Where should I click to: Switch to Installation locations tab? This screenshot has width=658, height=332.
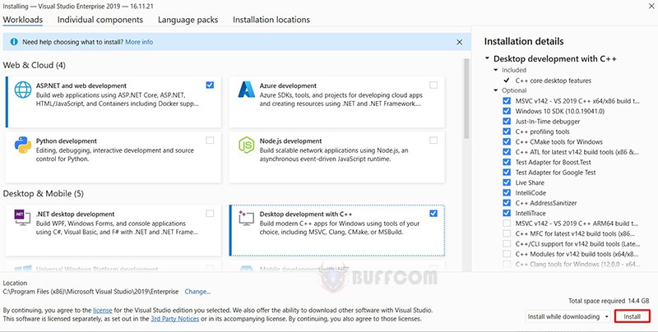tap(271, 20)
